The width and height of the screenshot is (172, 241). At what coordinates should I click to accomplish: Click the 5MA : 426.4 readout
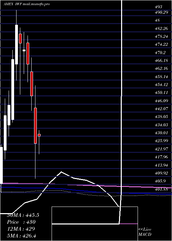(x=22, y=235)
